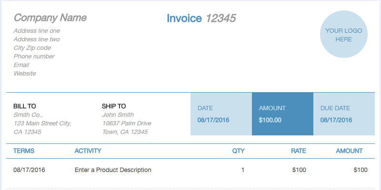Click the ACTIVITY column header
This screenshot has height=190, width=381.
88,151
